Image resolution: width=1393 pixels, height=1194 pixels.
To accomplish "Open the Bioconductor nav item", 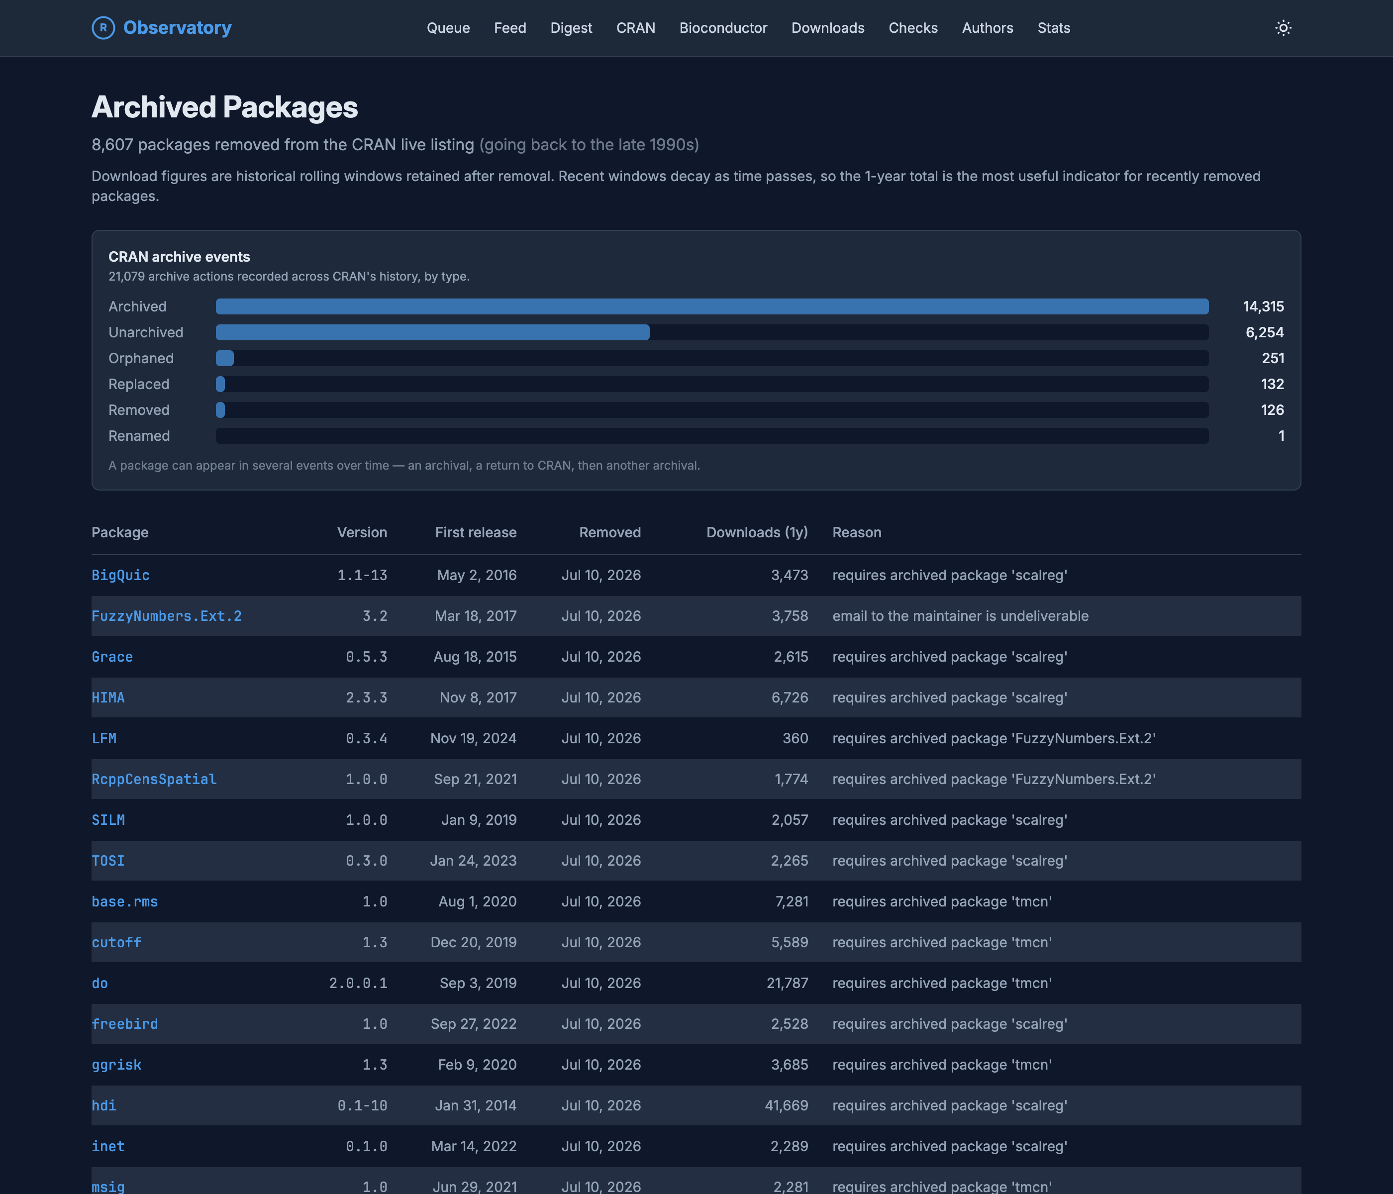I will 723,27.
